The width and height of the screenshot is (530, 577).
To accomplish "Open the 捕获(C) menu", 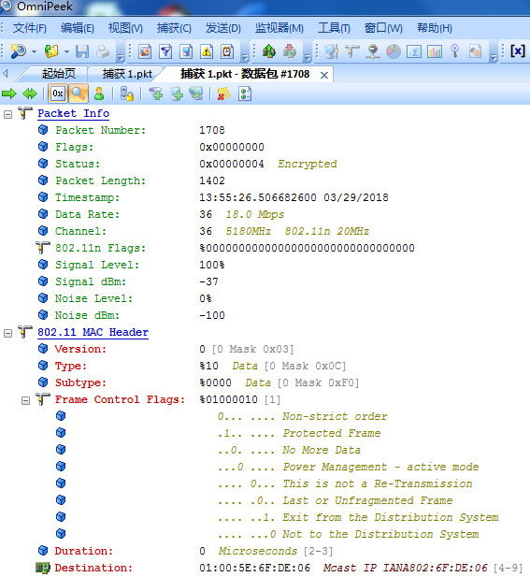I will [174, 28].
